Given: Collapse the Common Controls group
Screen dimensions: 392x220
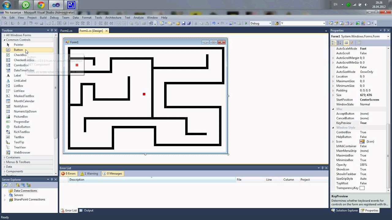Looking at the screenshot, I should pos(4,40).
